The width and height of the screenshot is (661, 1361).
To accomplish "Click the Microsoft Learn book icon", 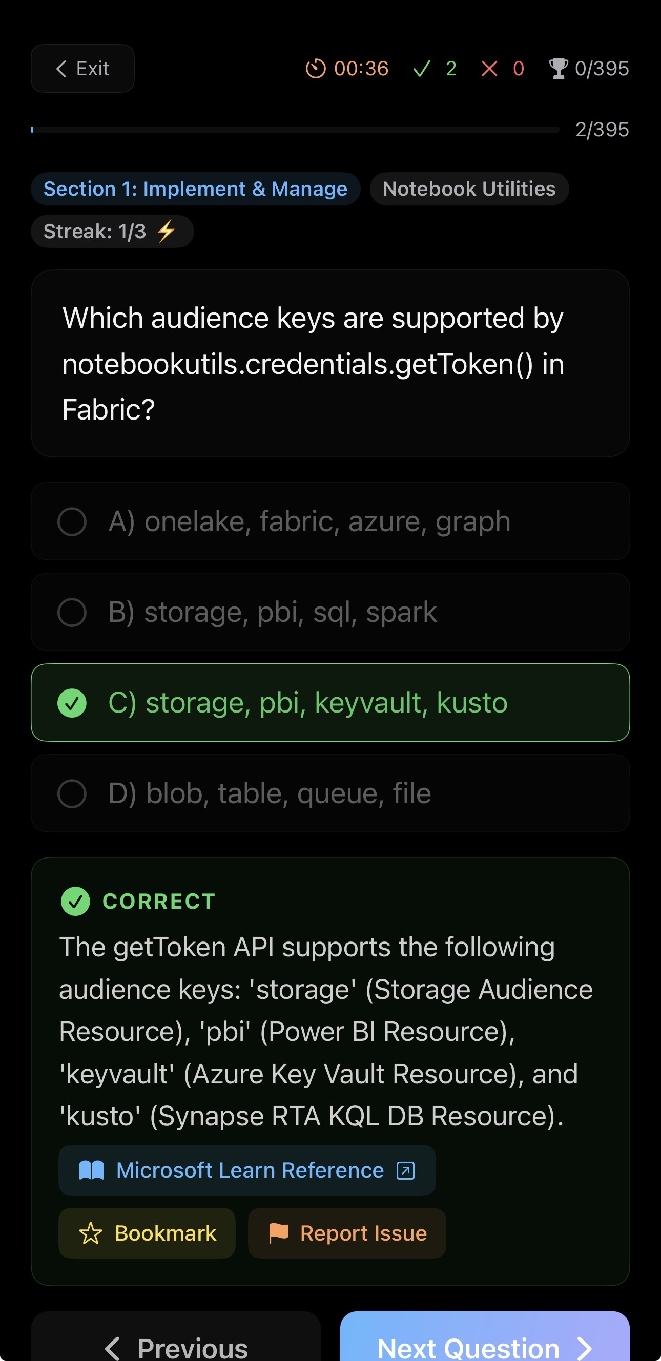I will click(x=91, y=1170).
